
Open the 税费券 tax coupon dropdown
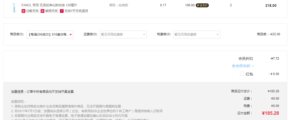pos(197,35)
